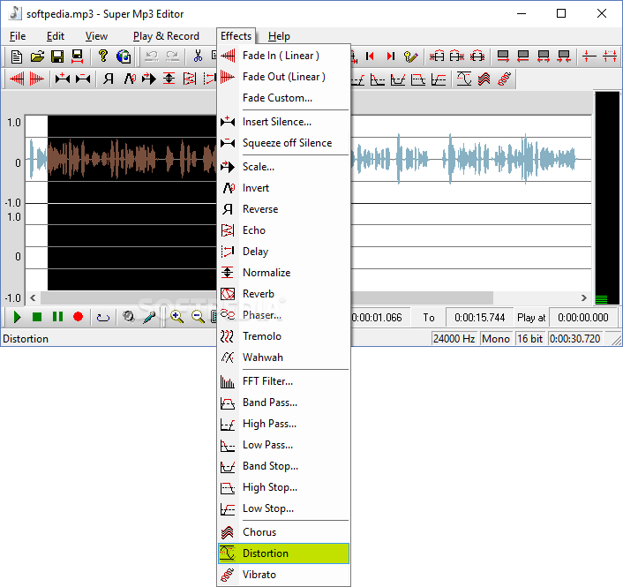Click the Chorus toolbar icon
This screenshot has width=623, height=587.
point(484,79)
